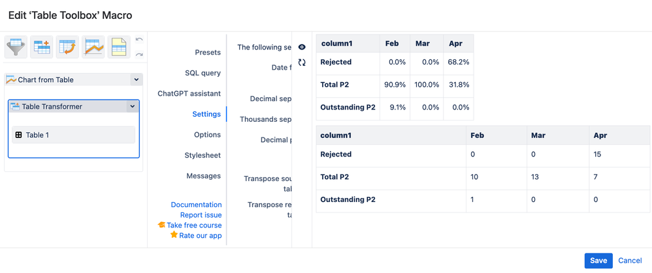Add the Table Filter macro (funnel icon)
This screenshot has width=652, height=273.
pyautogui.click(x=16, y=47)
